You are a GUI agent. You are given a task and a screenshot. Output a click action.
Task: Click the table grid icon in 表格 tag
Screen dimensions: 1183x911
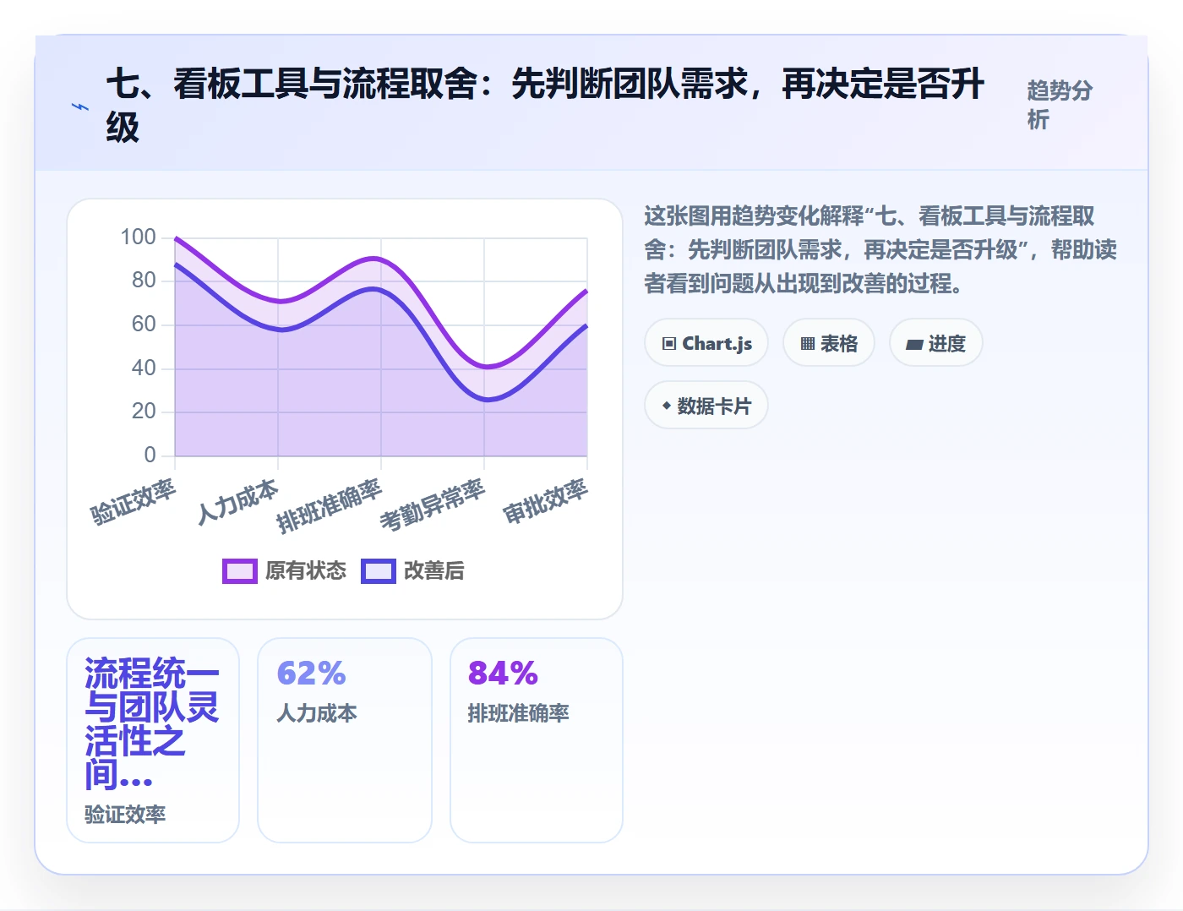[x=808, y=343]
